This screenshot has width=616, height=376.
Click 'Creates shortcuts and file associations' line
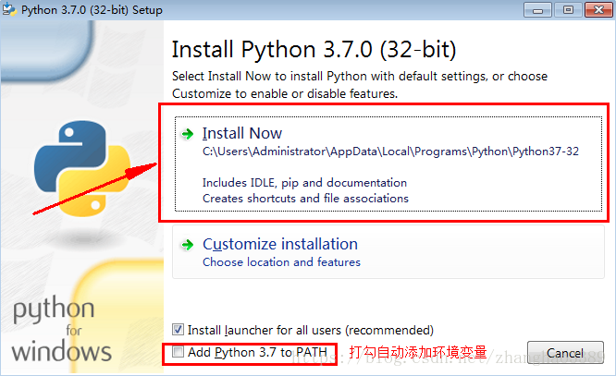[305, 199]
